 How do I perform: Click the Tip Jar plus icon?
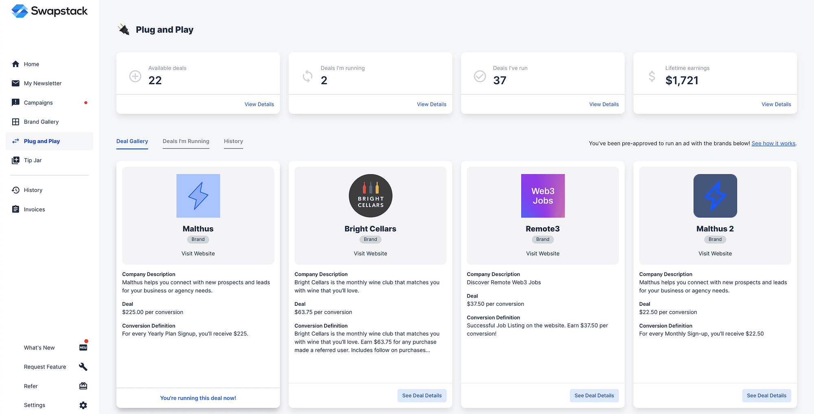[x=15, y=160]
